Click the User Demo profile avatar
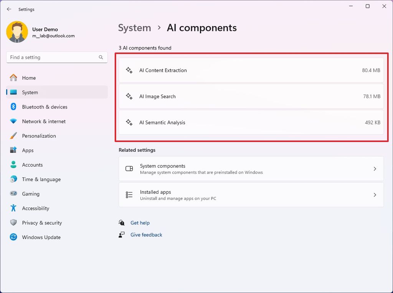The width and height of the screenshot is (393, 293). click(17, 32)
